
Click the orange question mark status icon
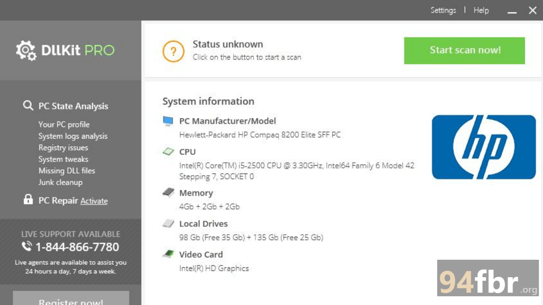pyautogui.click(x=173, y=51)
